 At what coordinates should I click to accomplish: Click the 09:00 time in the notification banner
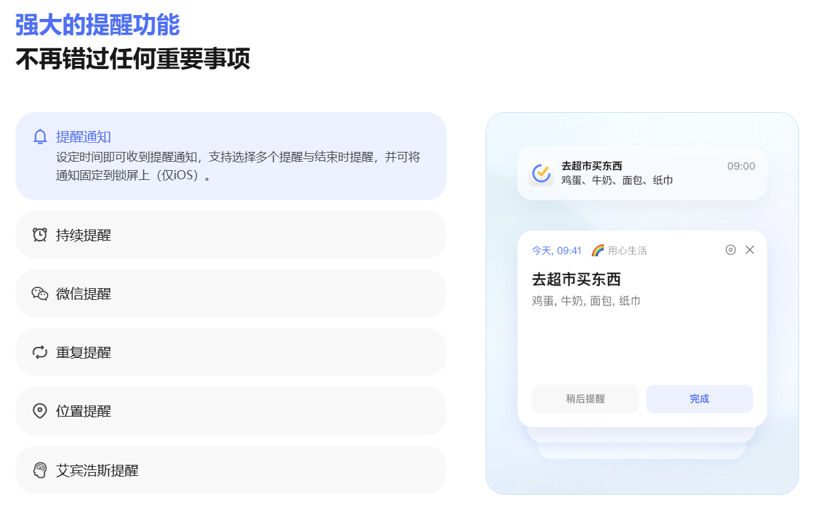(741, 166)
